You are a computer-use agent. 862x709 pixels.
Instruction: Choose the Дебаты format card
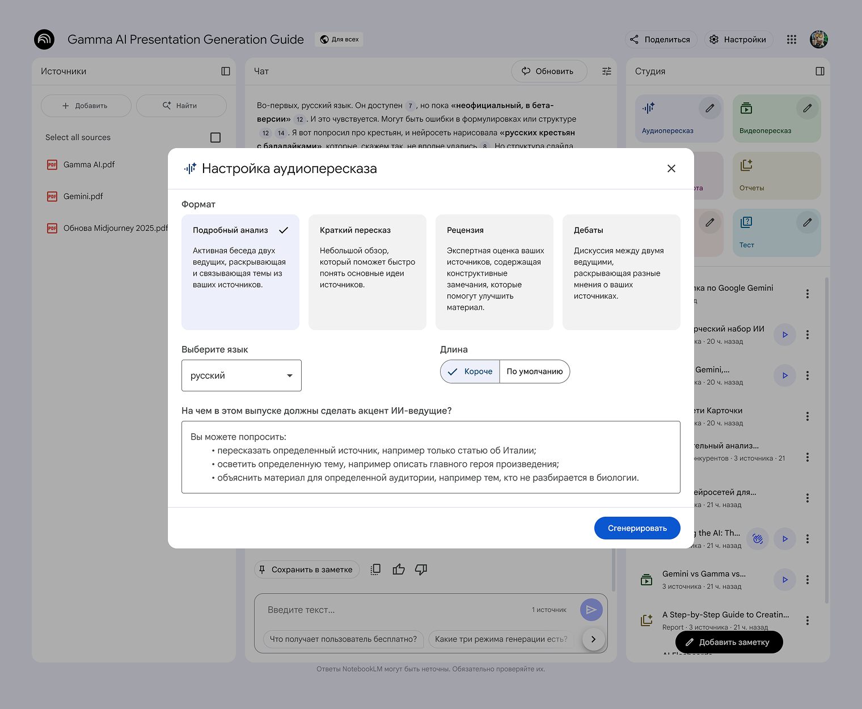pyautogui.click(x=621, y=272)
